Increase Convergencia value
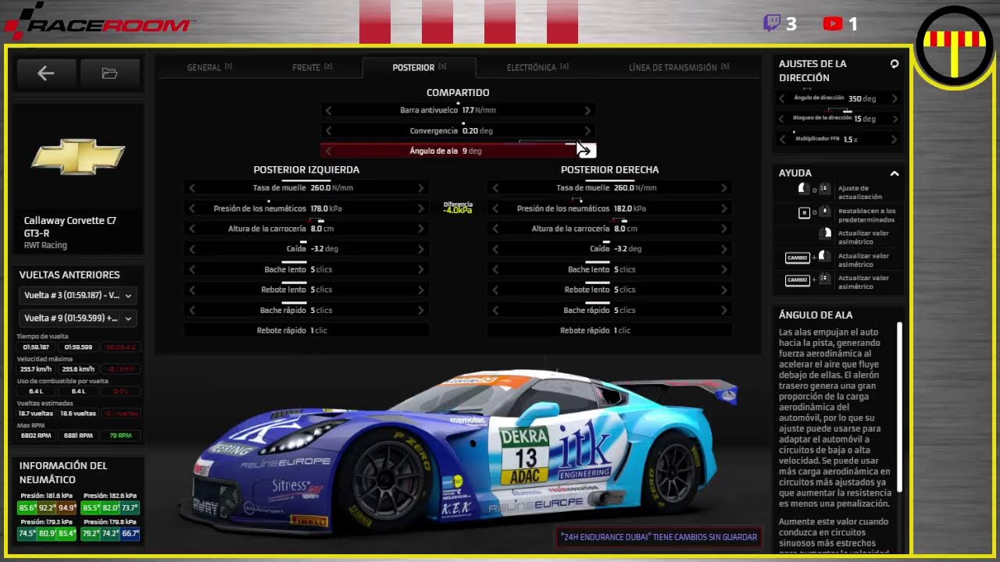The height and width of the screenshot is (562, 1000). 587,131
